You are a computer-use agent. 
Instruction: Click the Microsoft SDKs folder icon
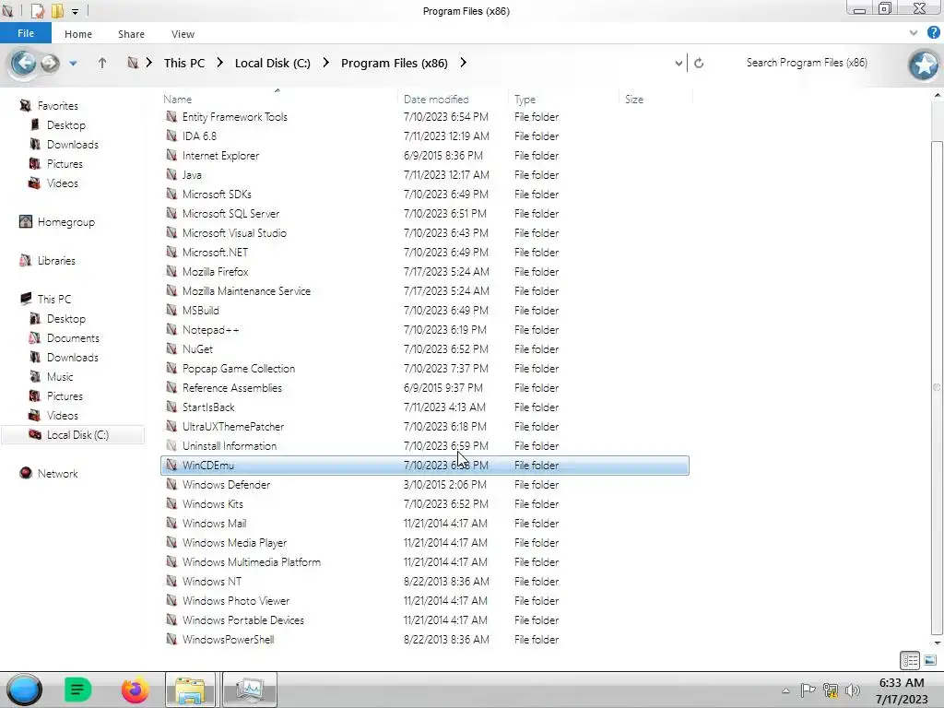coord(171,194)
